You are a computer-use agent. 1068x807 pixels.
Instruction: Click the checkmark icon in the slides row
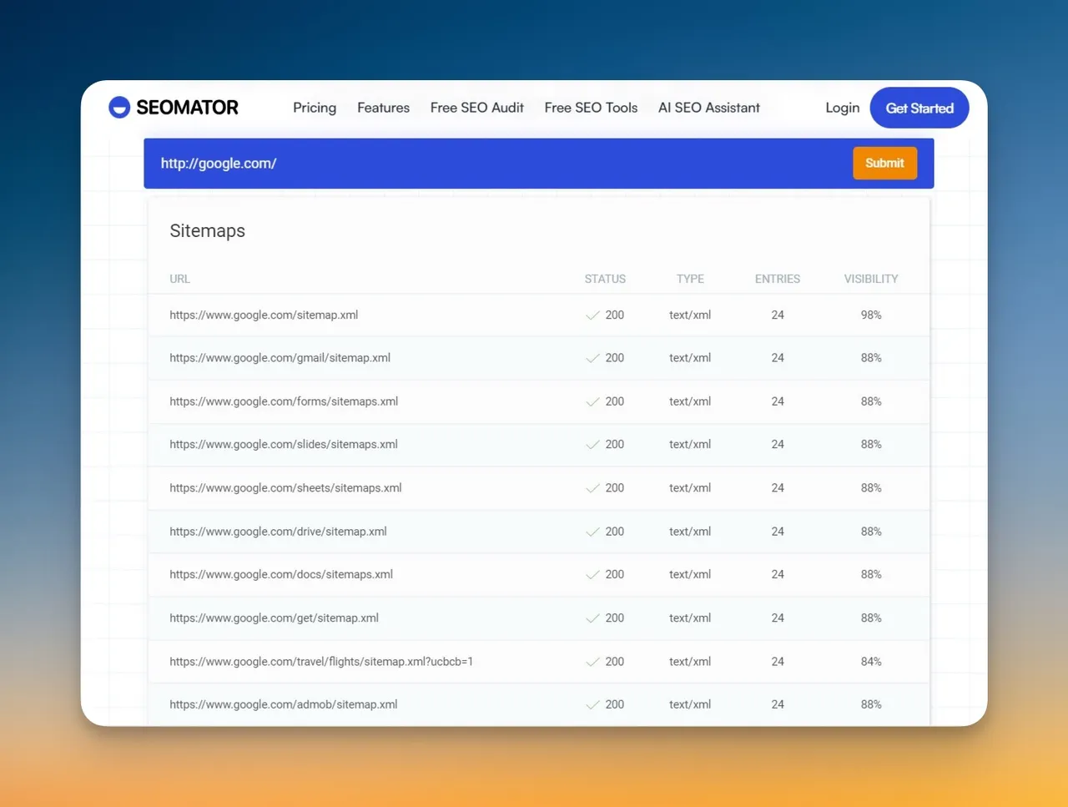[592, 445]
